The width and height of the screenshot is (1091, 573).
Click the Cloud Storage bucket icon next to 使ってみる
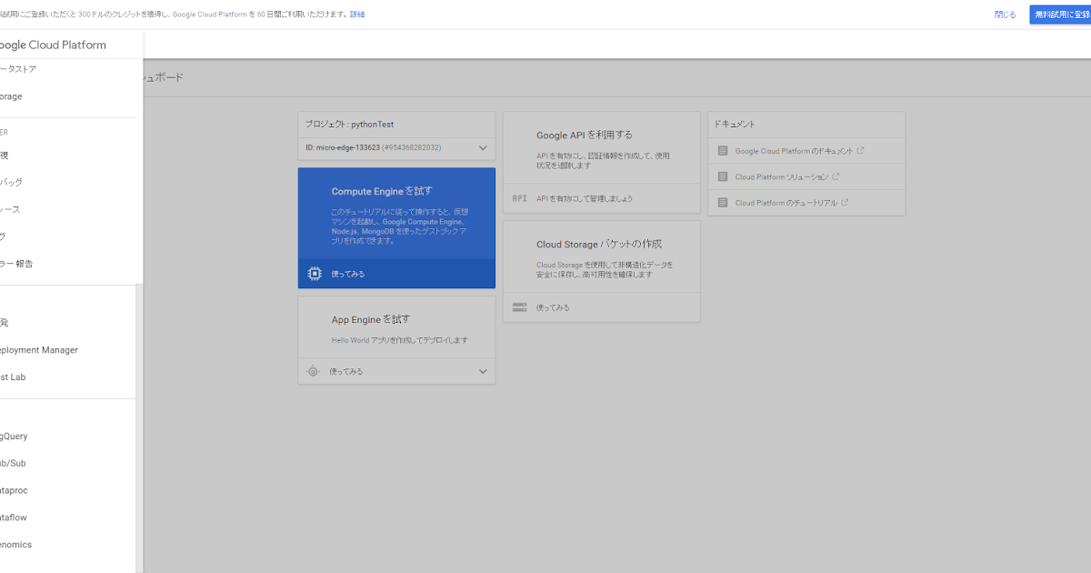click(520, 307)
